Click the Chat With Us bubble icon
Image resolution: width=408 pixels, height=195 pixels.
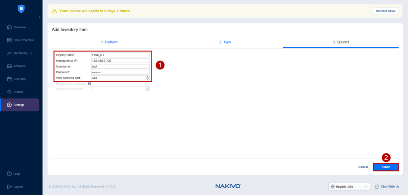[377, 186]
